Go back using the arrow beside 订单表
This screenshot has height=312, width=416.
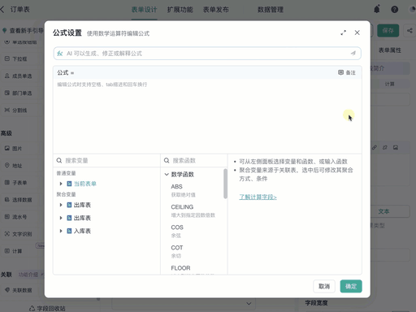2,10
